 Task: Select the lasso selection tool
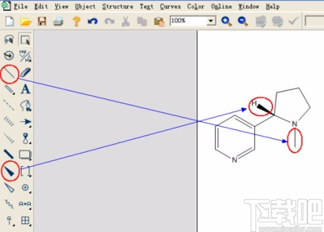tap(9, 40)
